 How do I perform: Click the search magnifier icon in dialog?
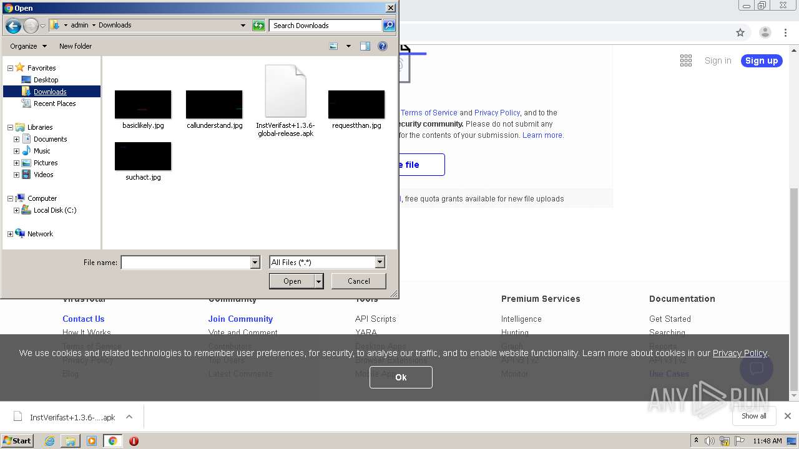point(389,26)
